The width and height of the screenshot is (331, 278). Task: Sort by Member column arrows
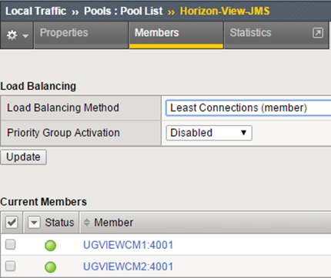(x=87, y=222)
